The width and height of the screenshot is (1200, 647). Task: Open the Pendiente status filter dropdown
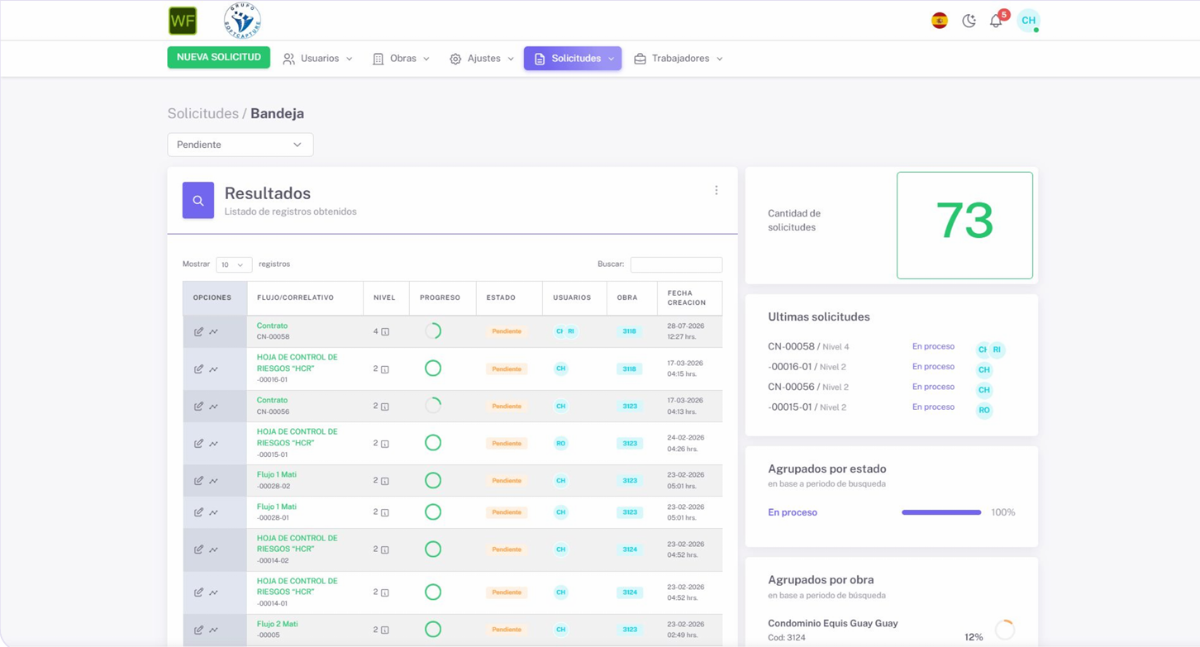pos(240,145)
